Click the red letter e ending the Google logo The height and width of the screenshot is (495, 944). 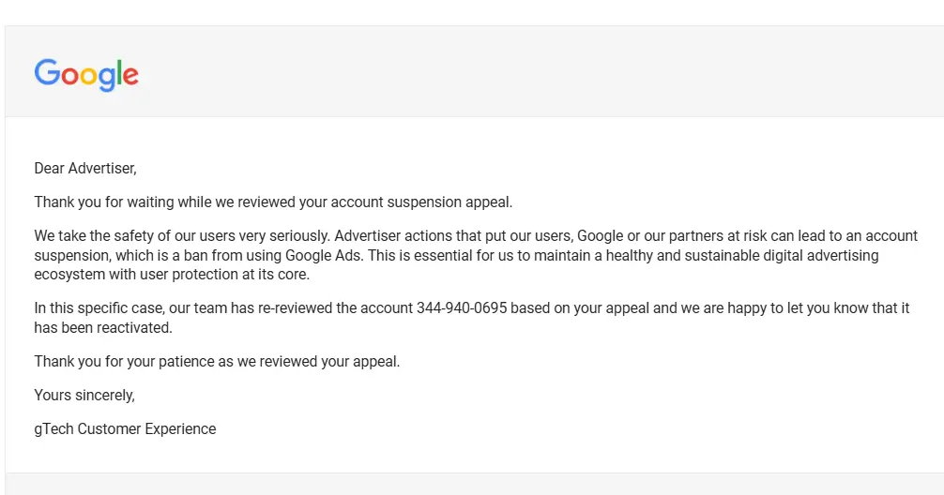pos(130,76)
